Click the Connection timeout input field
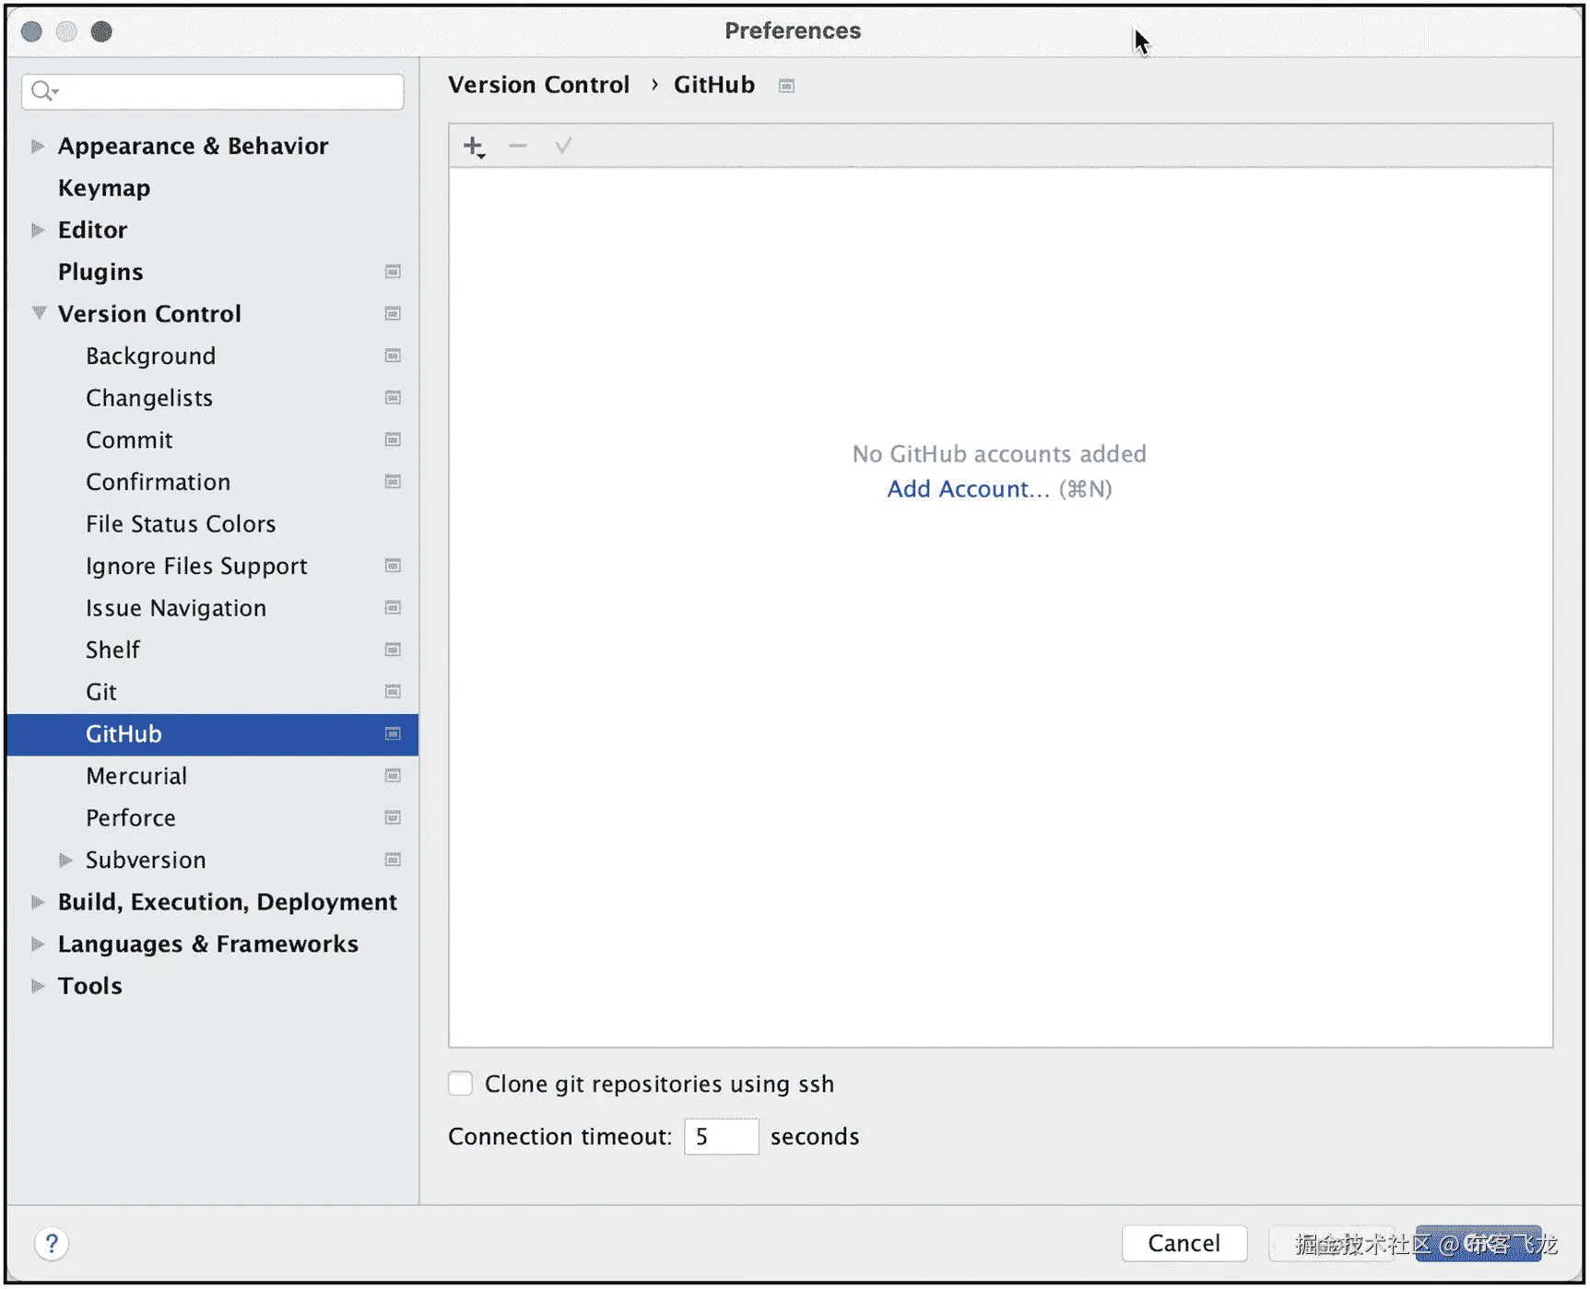Screen dimensions: 1590x1289 [721, 1137]
